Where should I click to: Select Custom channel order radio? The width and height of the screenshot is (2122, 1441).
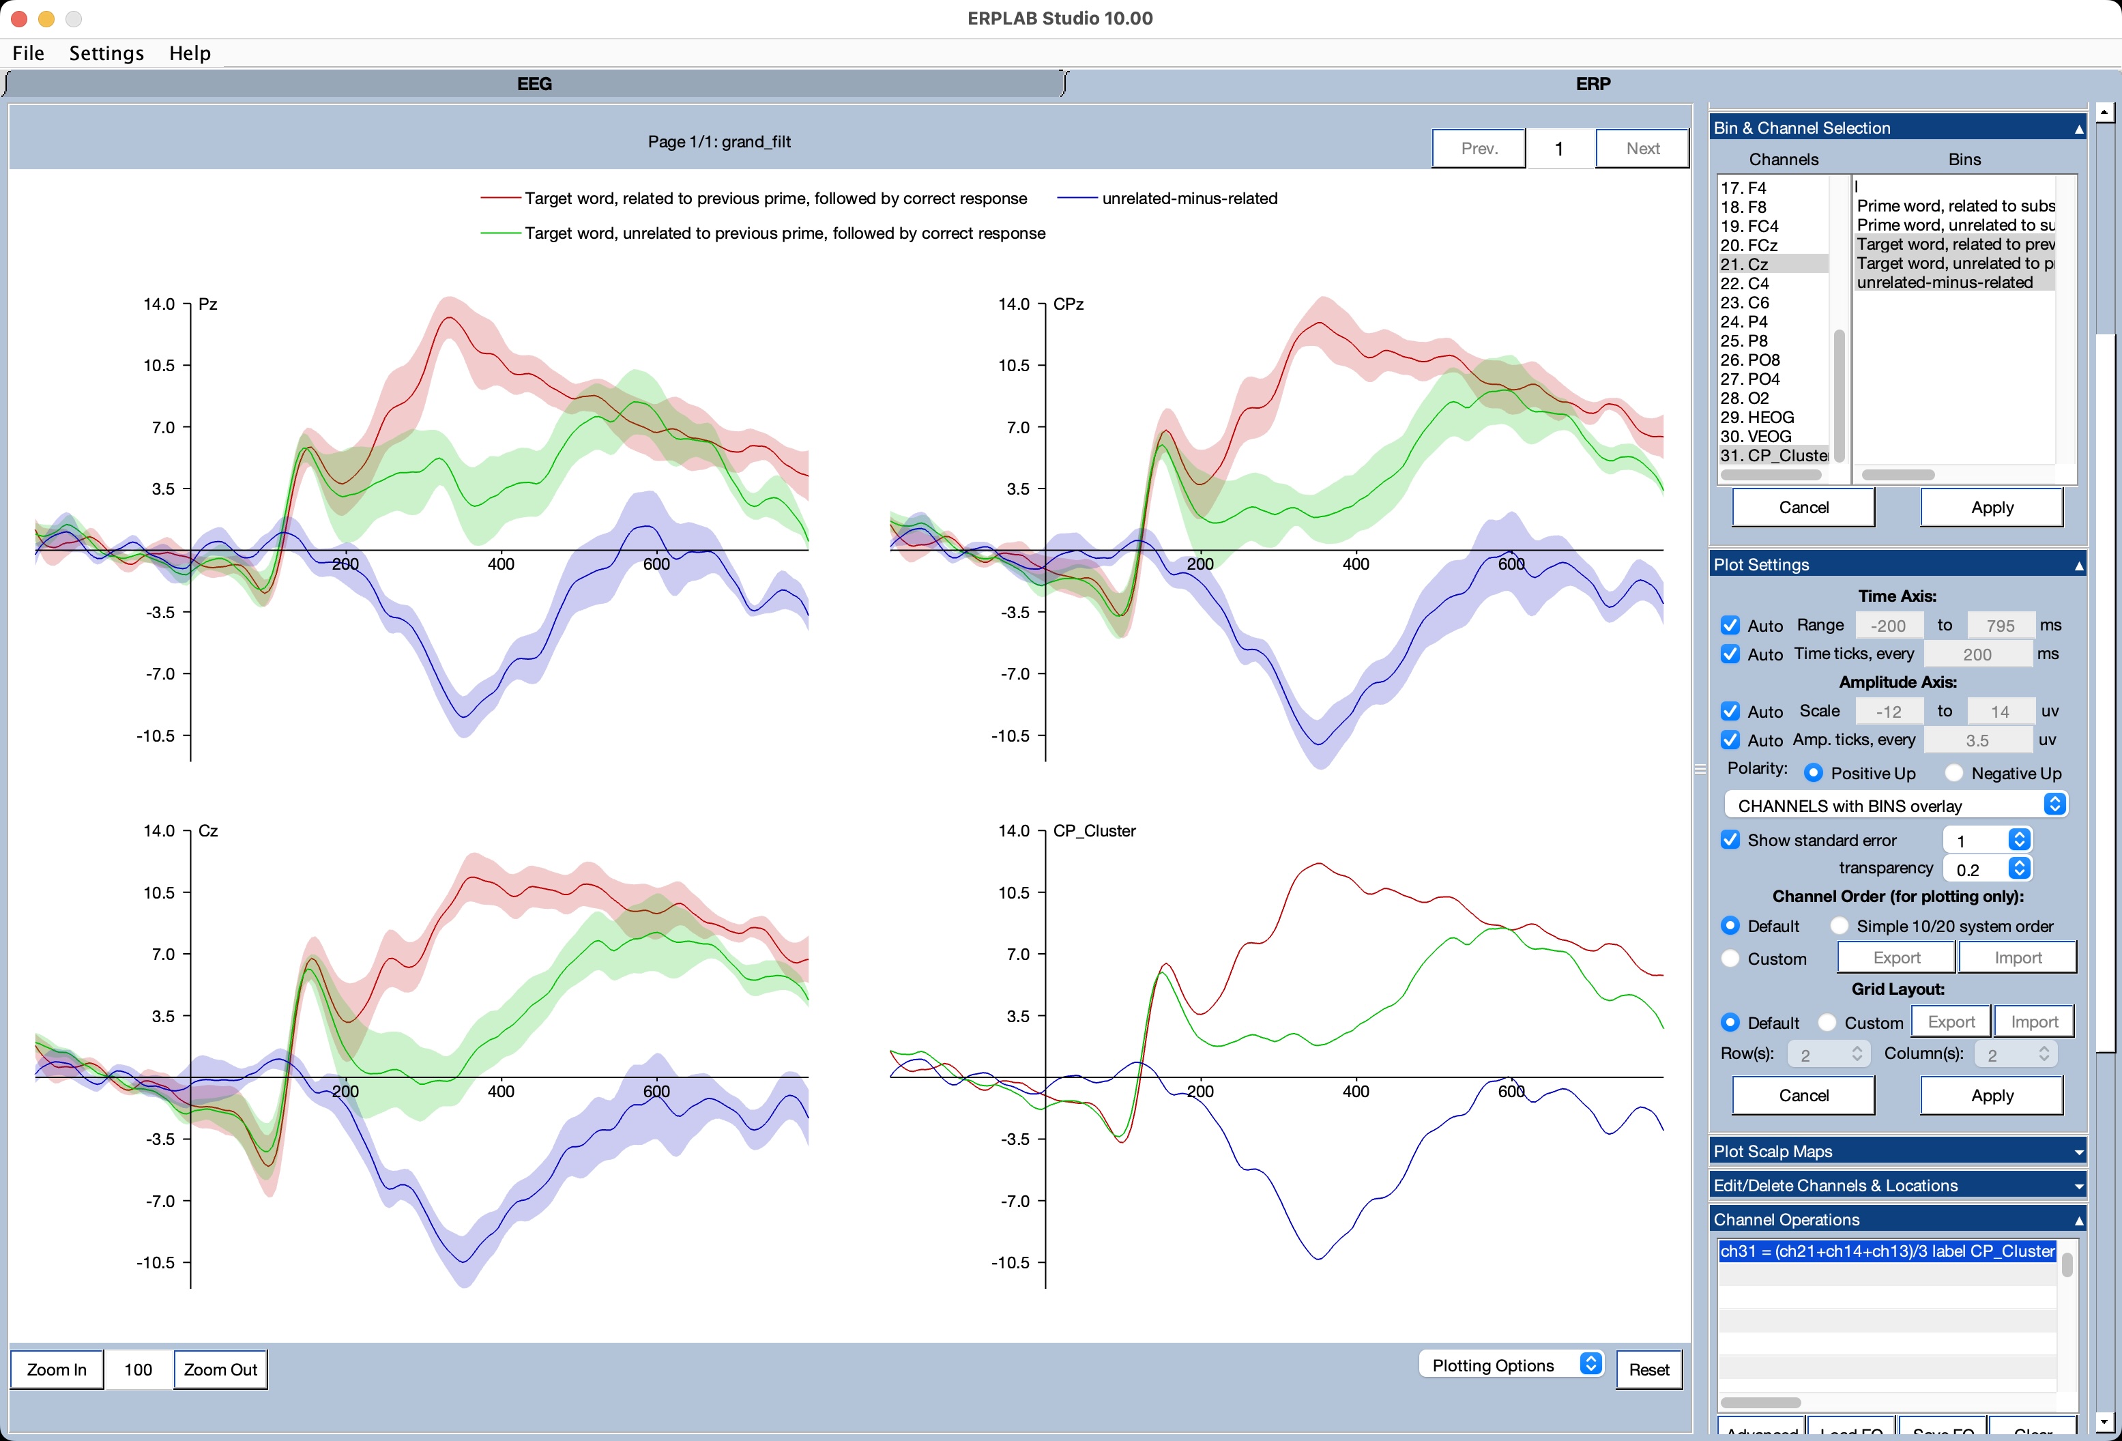coord(1730,959)
